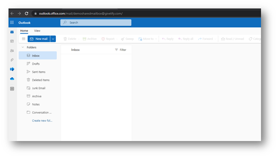This screenshot has width=278, height=158.
Task: Open Mail from the left rail
Action: [12, 32]
